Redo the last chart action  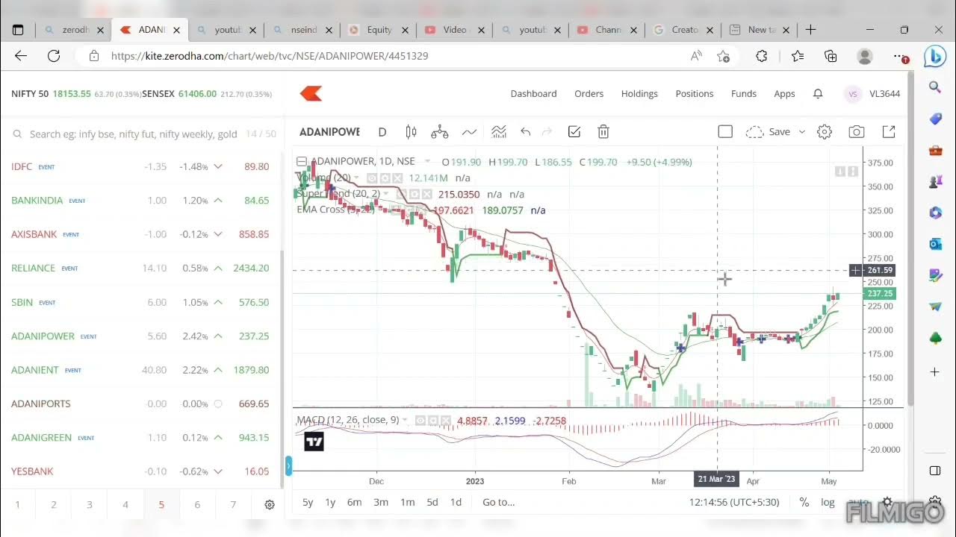pyautogui.click(x=547, y=132)
